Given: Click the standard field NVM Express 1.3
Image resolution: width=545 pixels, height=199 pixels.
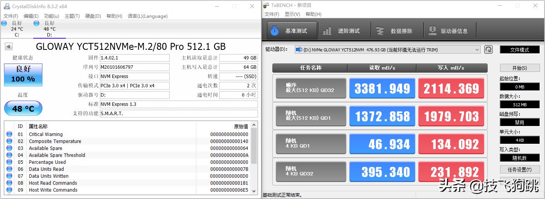Looking at the screenshot, I should [179, 104].
